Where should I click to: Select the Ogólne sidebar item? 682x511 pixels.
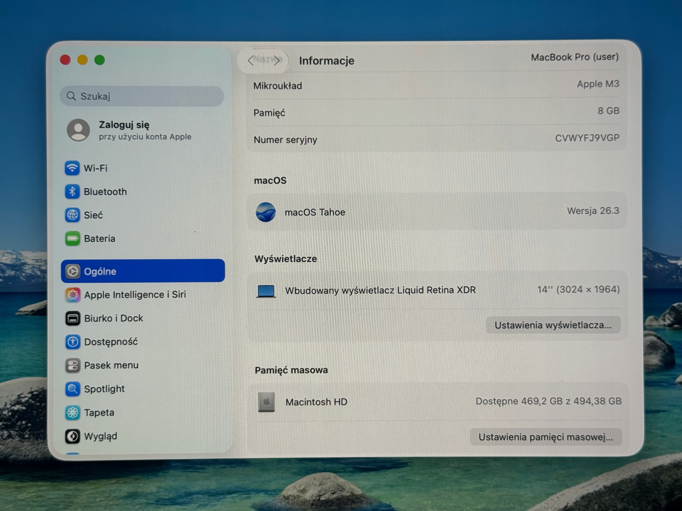point(143,271)
